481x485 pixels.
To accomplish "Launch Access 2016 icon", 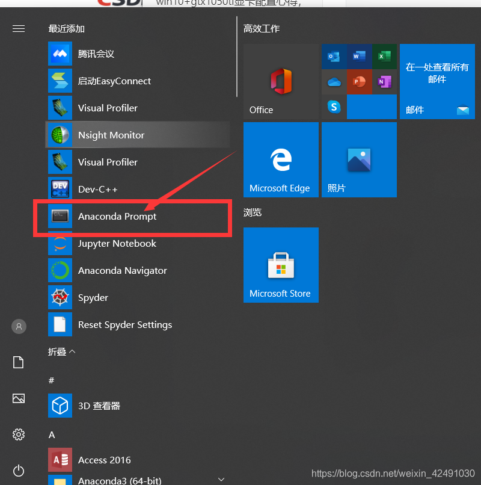I will (x=60, y=460).
